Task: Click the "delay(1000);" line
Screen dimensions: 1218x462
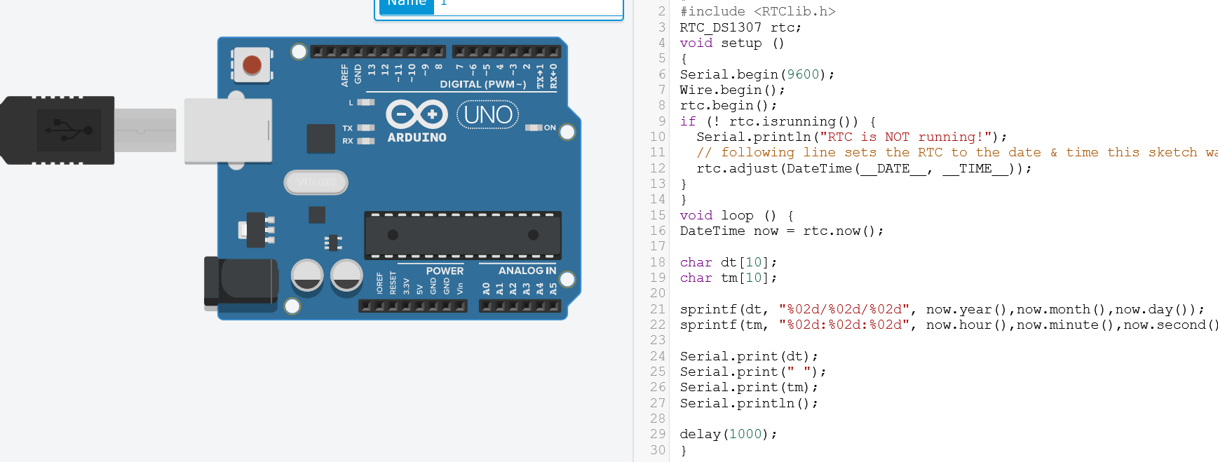Action: (x=729, y=434)
